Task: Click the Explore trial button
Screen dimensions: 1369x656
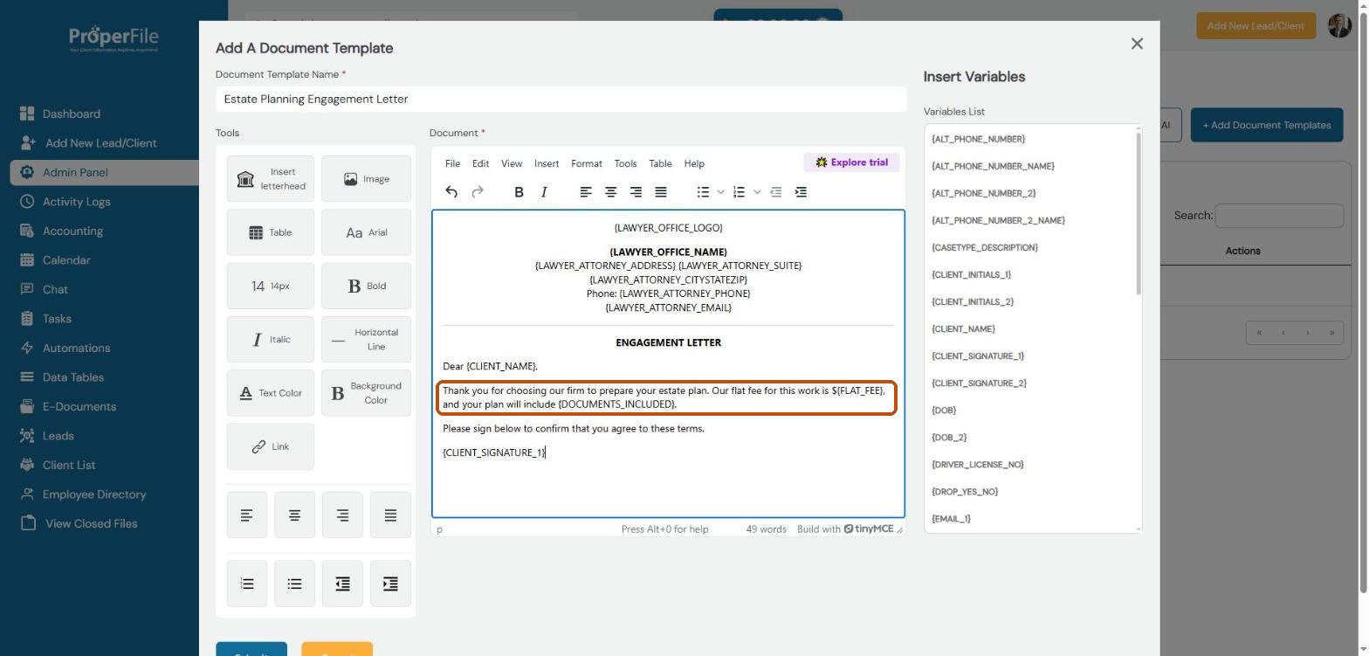Action: (851, 162)
